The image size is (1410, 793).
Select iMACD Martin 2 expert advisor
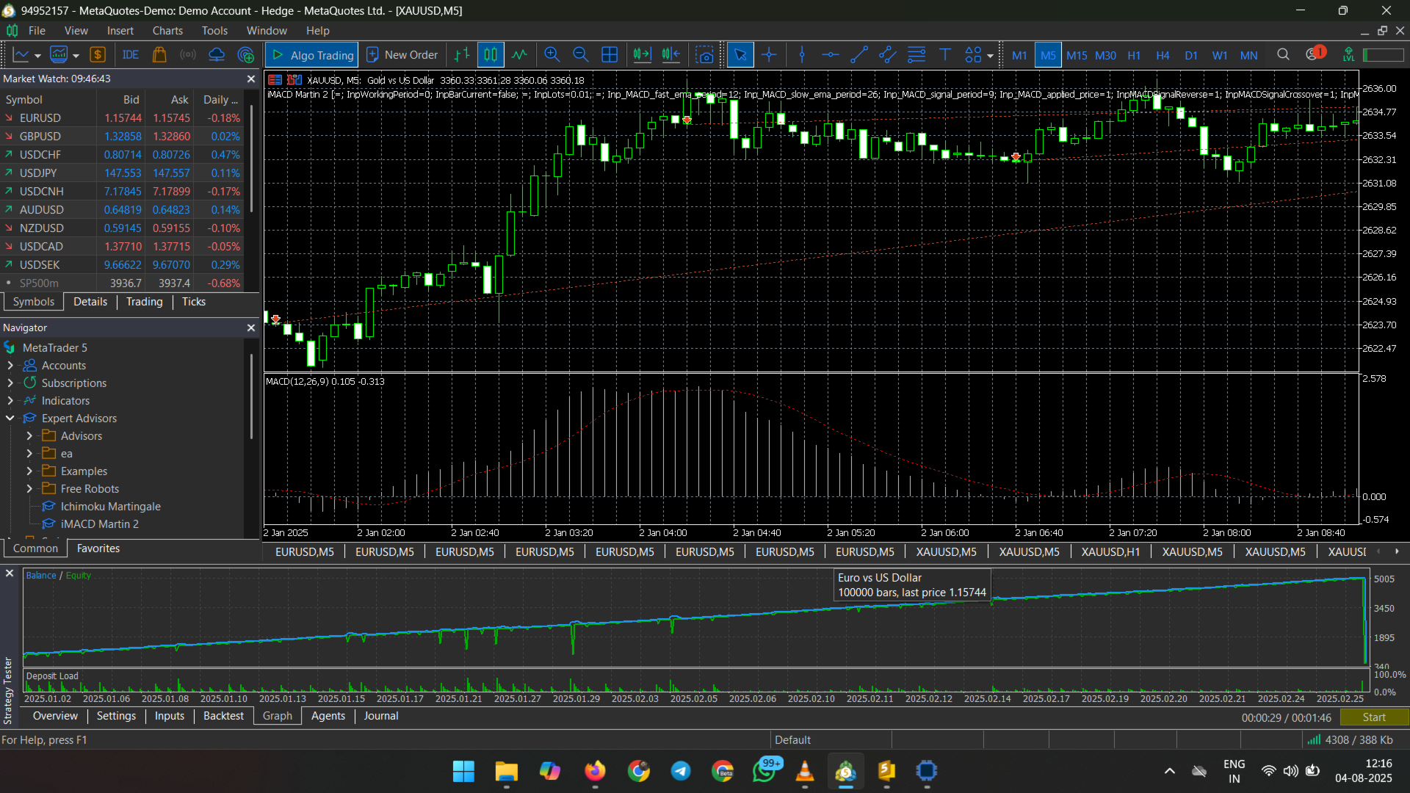[100, 524]
